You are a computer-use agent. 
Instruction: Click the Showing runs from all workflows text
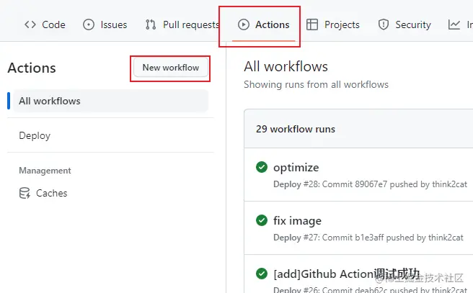tap(316, 85)
